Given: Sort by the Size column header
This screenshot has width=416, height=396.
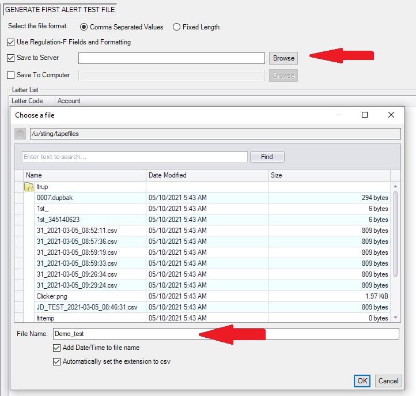Looking at the screenshot, I should pos(329,175).
